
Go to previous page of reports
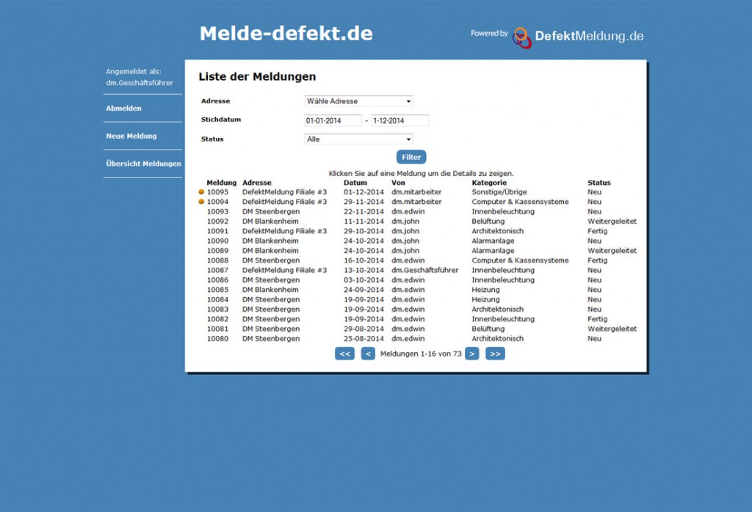tap(368, 354)
